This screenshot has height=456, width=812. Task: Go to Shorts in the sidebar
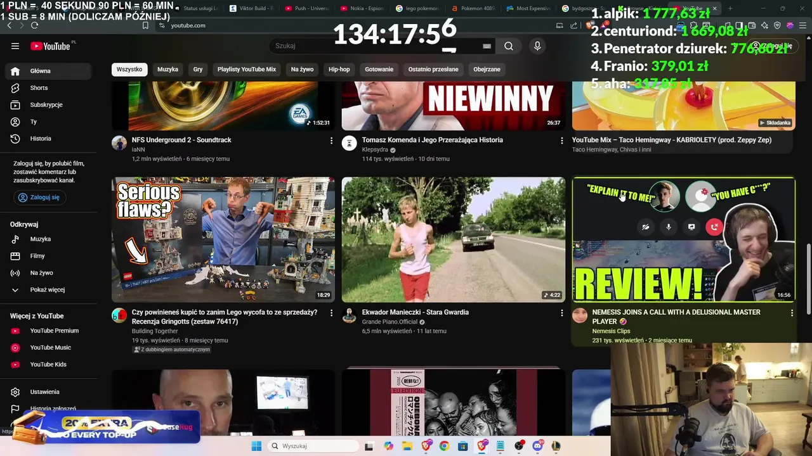50,88
